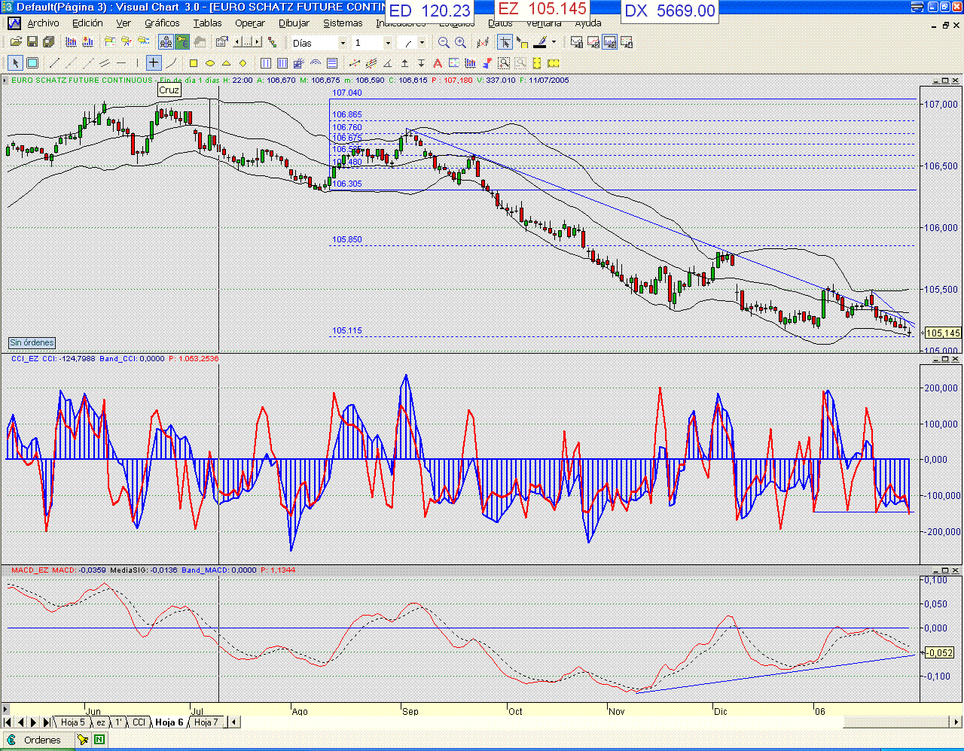Open the Días timeframe dropdown
This screenshot has height=751, width=964.
[343, 43]
